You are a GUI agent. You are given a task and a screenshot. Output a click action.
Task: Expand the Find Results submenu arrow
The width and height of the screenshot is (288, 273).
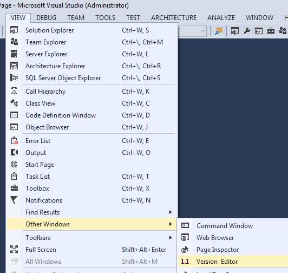point(171,212)
